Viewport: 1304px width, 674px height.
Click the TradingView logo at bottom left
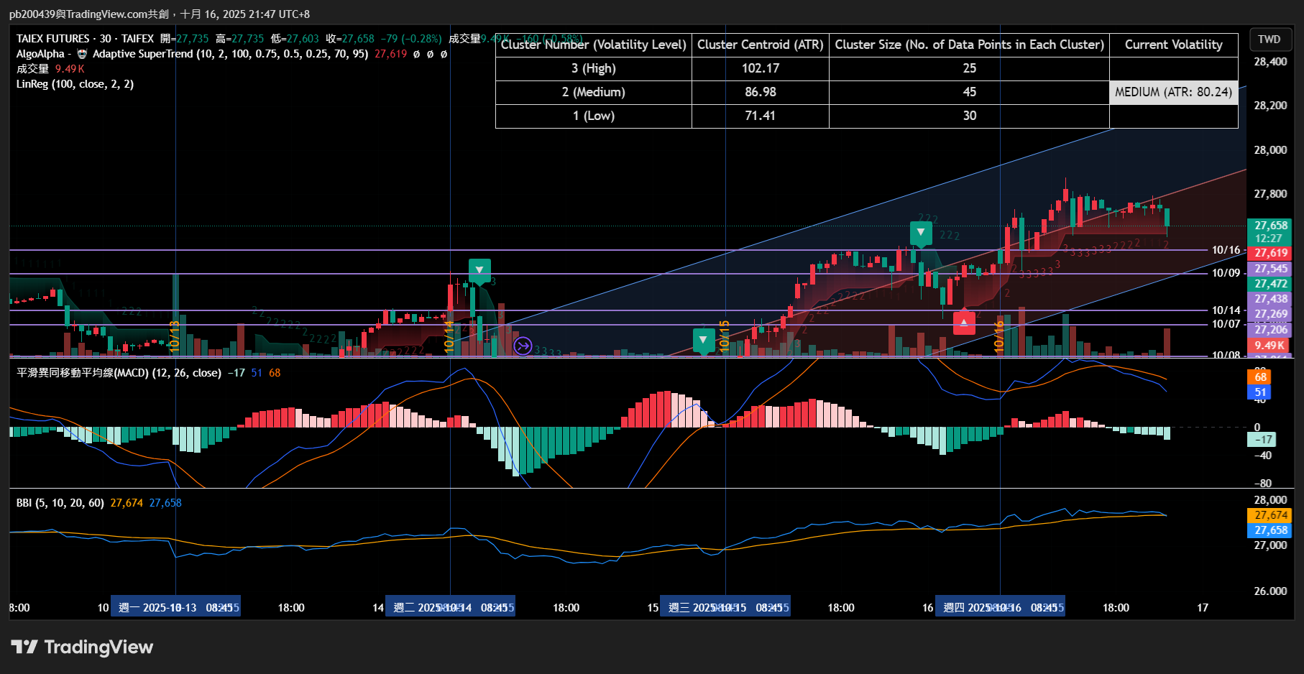(82, 647)
